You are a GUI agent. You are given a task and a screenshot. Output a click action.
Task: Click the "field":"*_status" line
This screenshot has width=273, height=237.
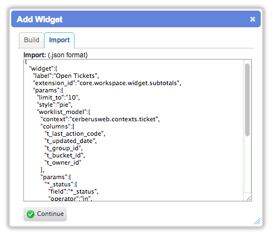point(74,191)
